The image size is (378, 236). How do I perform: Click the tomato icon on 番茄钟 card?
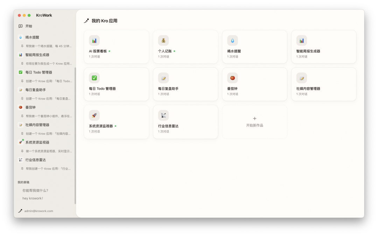coord(232,78)
